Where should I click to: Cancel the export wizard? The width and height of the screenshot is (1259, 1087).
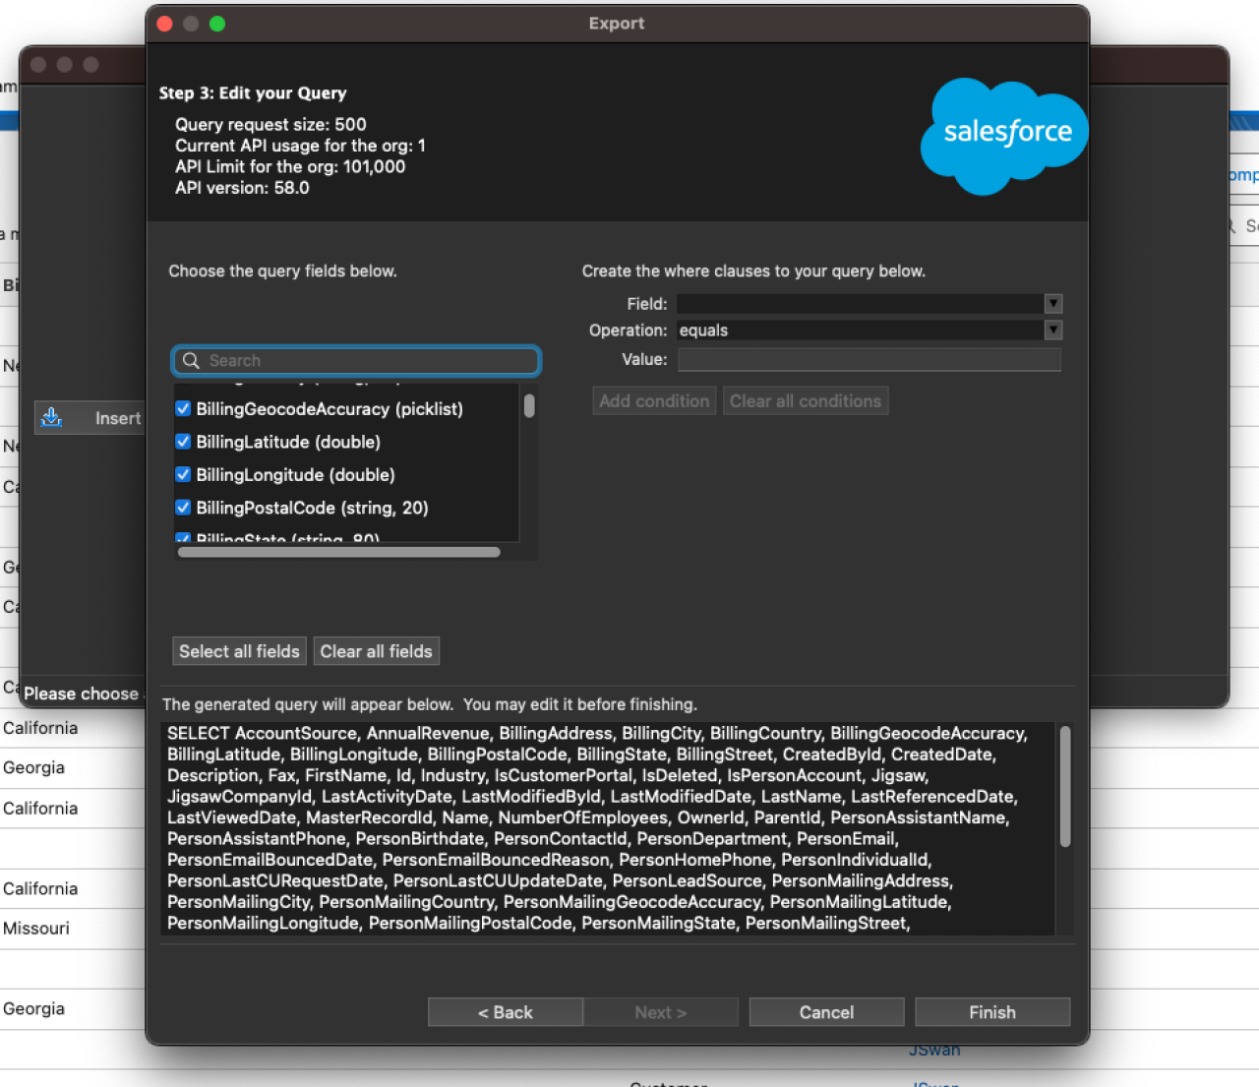coord(827,1012)
